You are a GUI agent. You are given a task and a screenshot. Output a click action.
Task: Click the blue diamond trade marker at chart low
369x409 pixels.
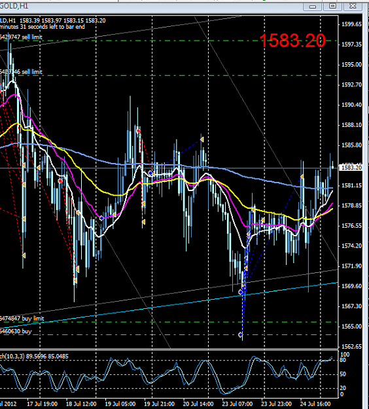(x=241, y=334)
